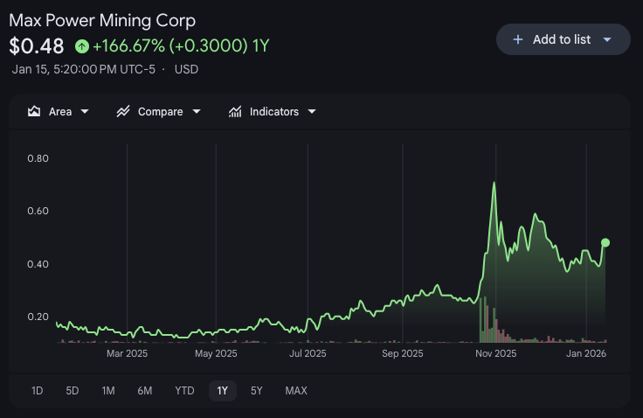643x418 pixels.
Task: Click the Mar 2025 axis label
Action: pos(128,353)
